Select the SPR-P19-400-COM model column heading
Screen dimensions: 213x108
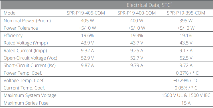(137, 13)
